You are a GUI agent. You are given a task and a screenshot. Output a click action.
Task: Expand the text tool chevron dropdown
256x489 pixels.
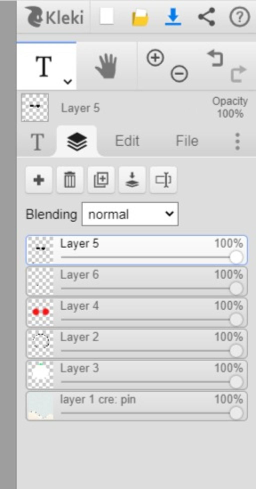(x=68, y=82)
